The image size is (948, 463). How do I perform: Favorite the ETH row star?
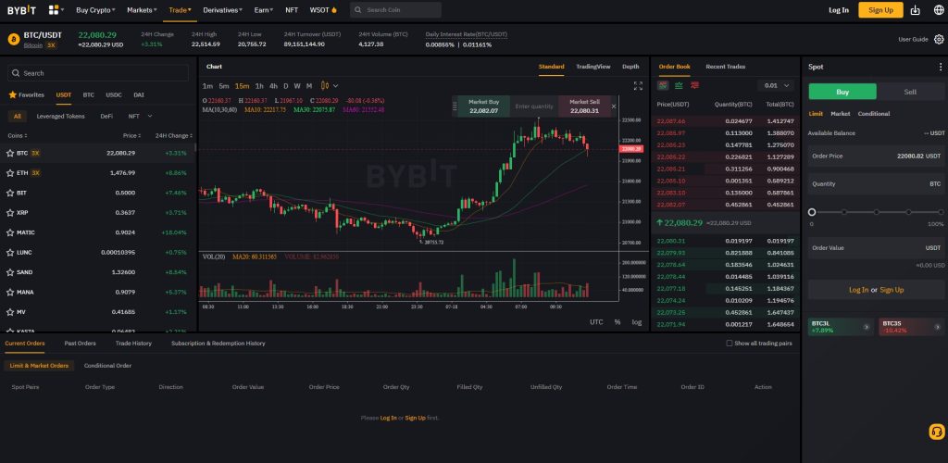(10, 173)
